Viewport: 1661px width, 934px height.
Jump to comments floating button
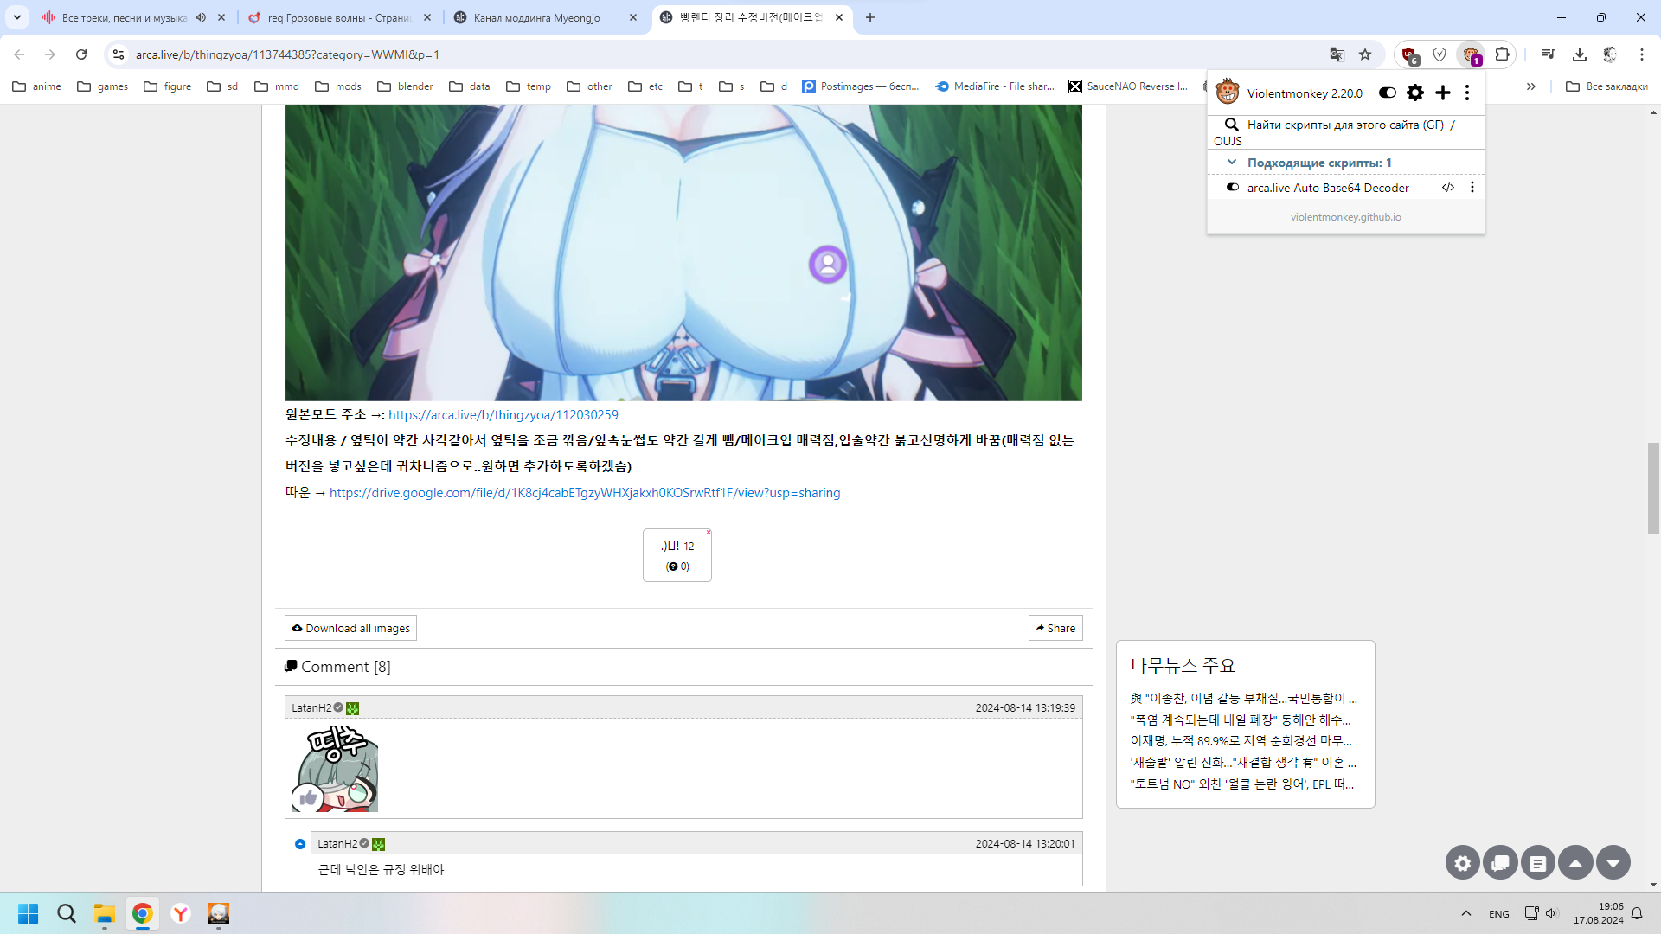(x=1500, y=863)
